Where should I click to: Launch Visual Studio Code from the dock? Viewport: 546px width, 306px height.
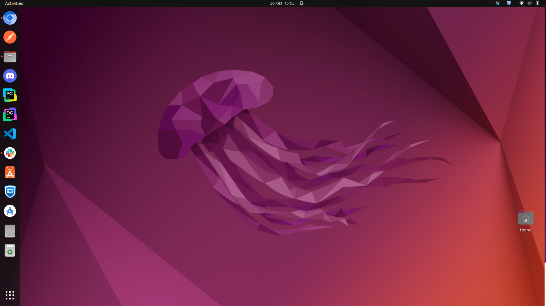pyautogui.click(x=10, y=134)
